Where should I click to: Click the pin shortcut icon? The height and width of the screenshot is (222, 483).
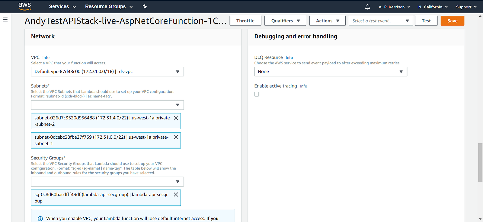click(145, 7)
